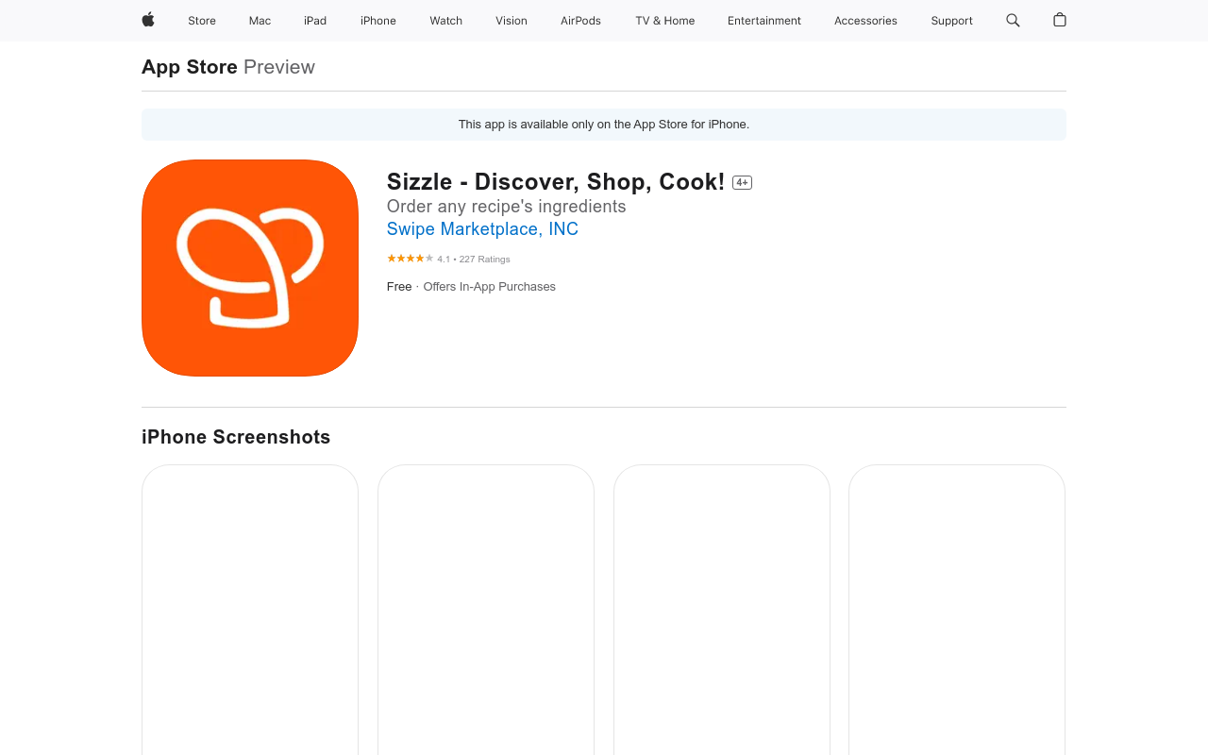Click the 'Sizzle - Discover, Shop, Cook!' title

pyautogui.click(x=556, y=182)
